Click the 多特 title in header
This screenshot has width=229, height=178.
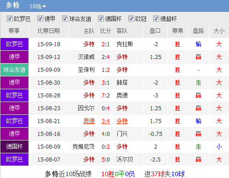pyautogui.click(x=12, y=5)
